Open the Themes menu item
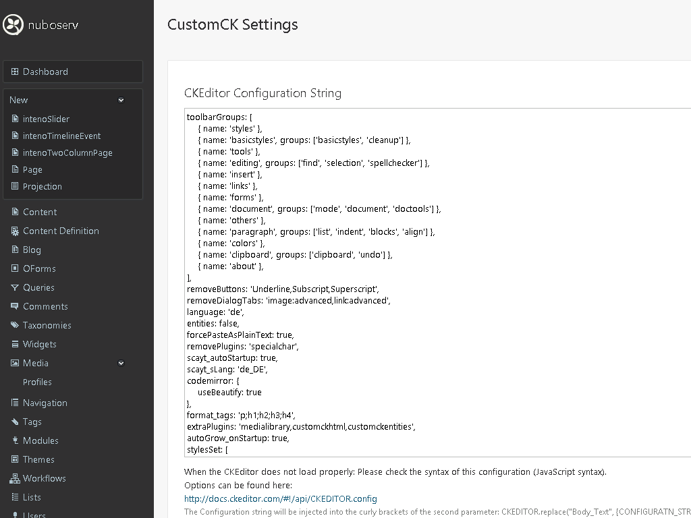This screenshot has width=691, height=518. click(x=38, y=459)
